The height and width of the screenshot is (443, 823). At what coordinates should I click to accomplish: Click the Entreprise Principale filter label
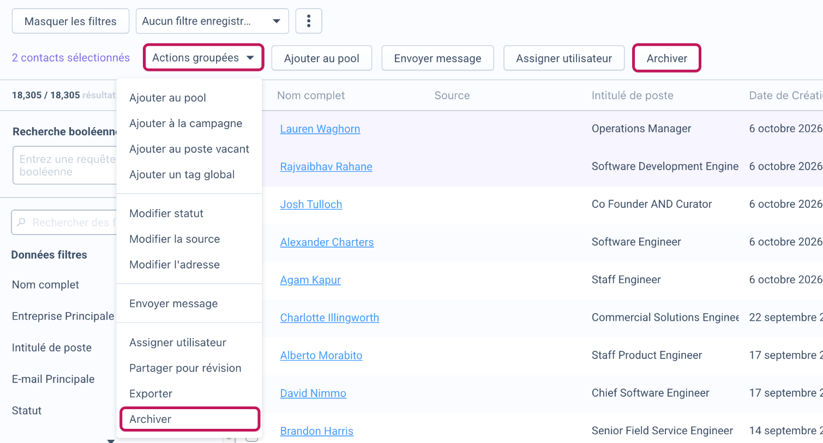pos(63,316)
